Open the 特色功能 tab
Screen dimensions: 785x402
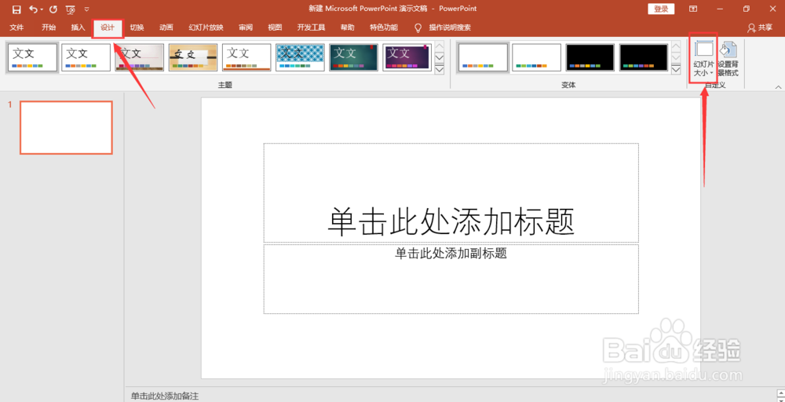tap(384, 27)
